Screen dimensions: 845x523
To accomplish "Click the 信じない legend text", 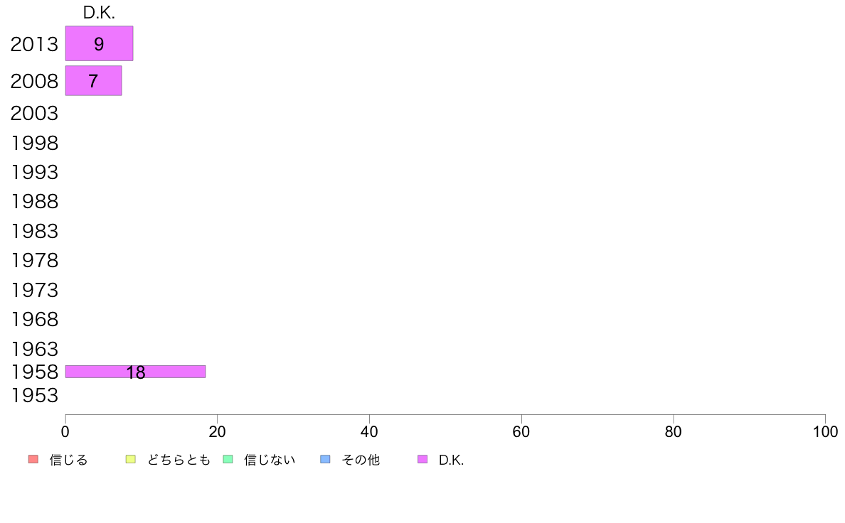I will pos(270,460).
